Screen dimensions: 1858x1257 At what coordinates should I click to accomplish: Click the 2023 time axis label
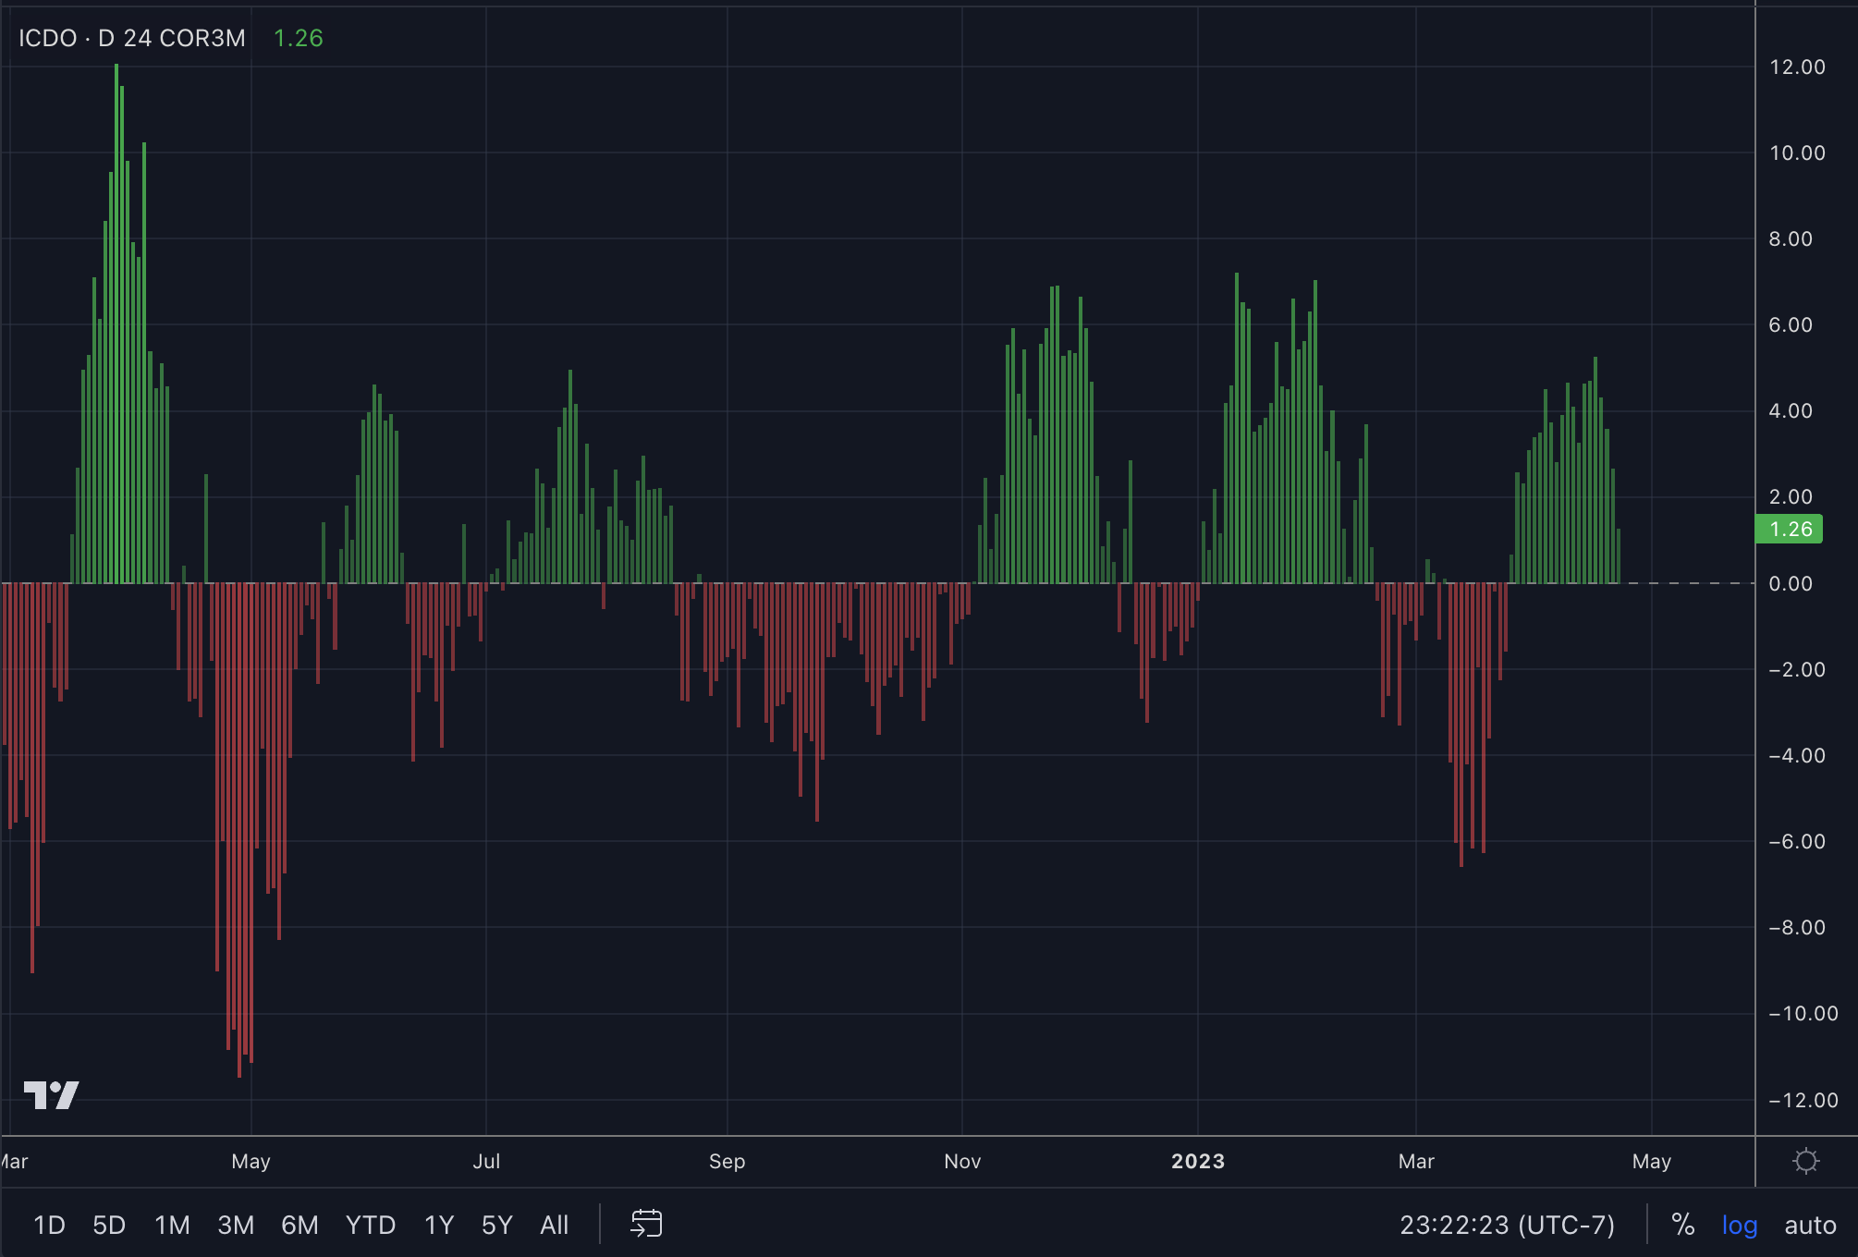pyautogui.click(x=1197, y=1161)
